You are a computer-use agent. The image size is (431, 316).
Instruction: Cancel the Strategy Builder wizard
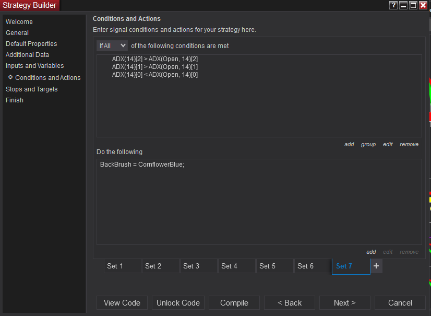click(x=400, y=303)
